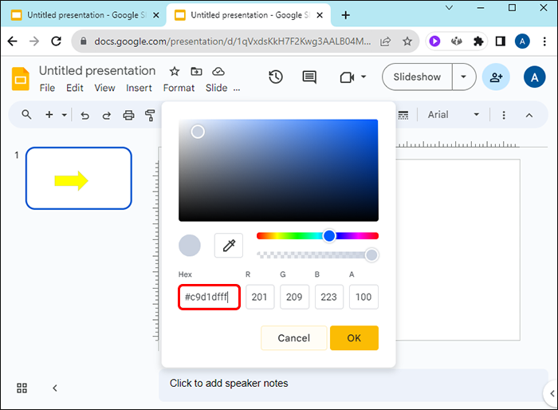Click the version history clock icon
The image size is (558, 410).
tap(276, 77)
